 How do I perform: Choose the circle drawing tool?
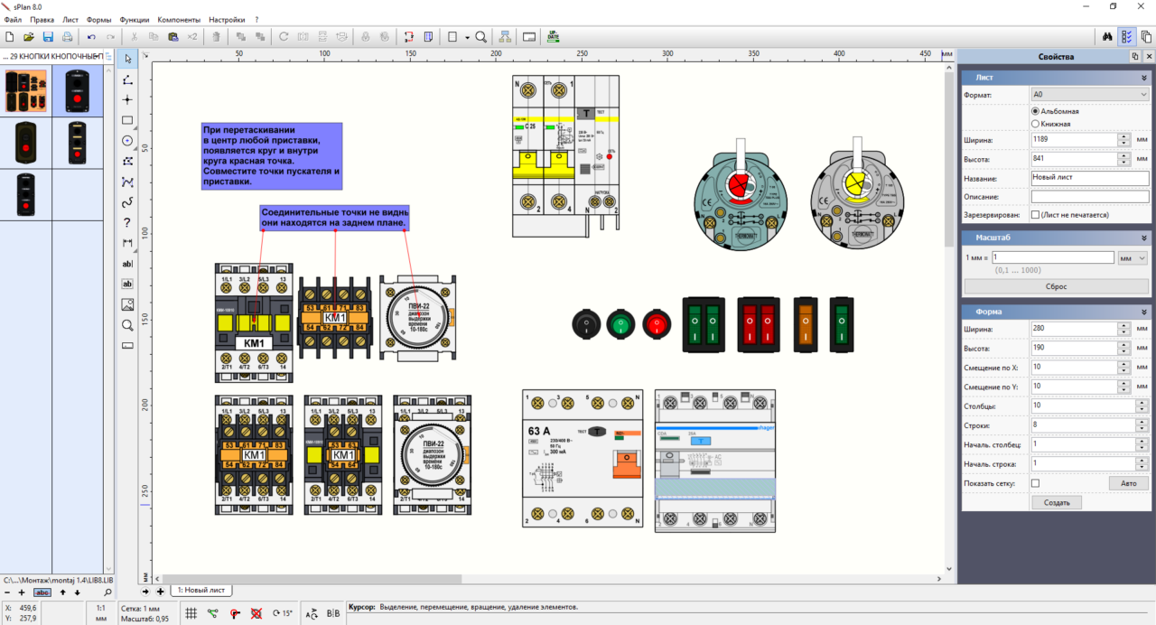click(127, 141)
